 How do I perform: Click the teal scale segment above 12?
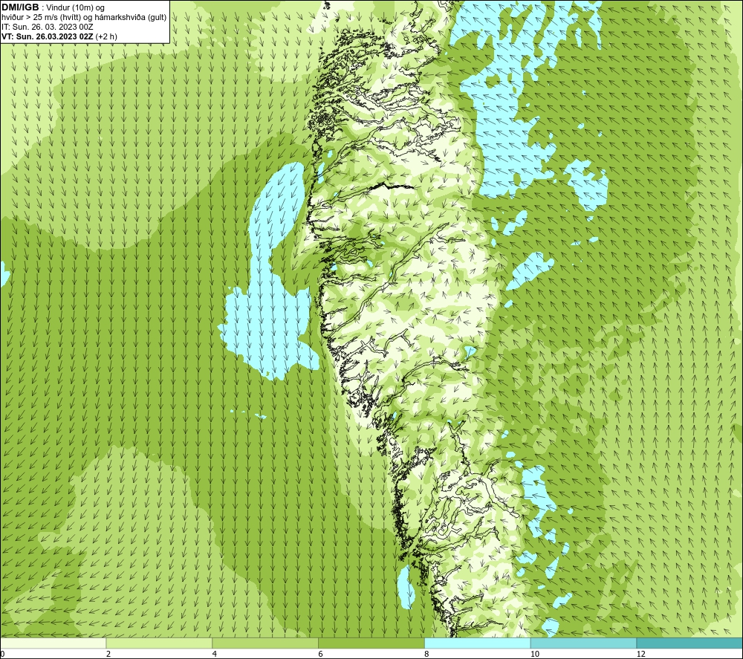[x=690, y=643]
